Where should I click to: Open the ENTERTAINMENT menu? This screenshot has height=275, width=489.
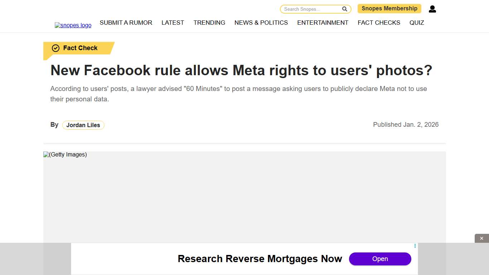click(323, 23)
